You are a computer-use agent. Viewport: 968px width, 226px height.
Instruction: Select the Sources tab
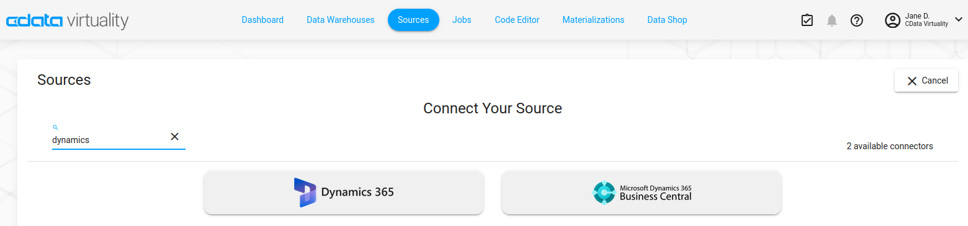[413, 20]
